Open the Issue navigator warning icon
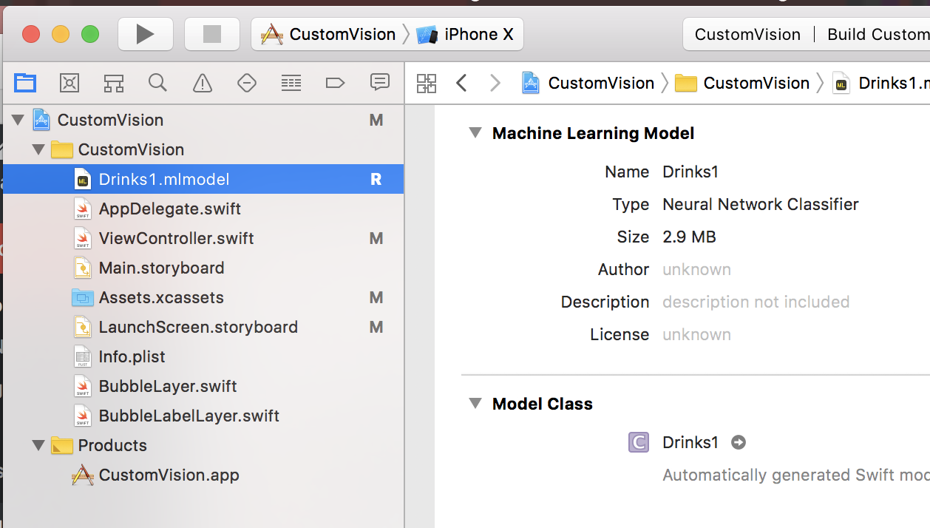This screenshot has height=528, width=930. pos(203,83)
